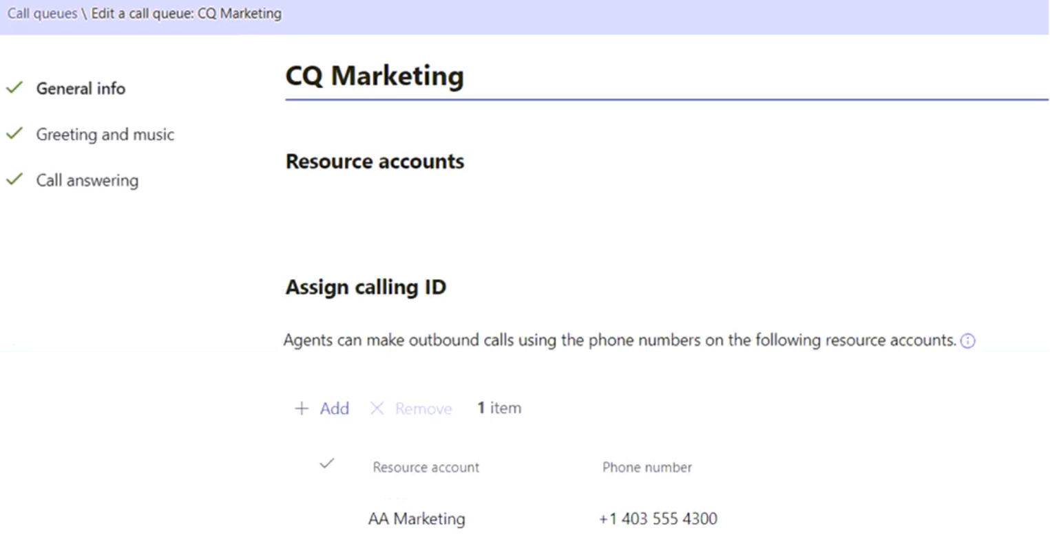
Task: Select the AA Marketing resource account row
Action: (417, 518)
